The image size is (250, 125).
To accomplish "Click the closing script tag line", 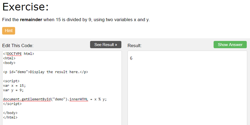I will pyautogui.click(x=12, y=104).
